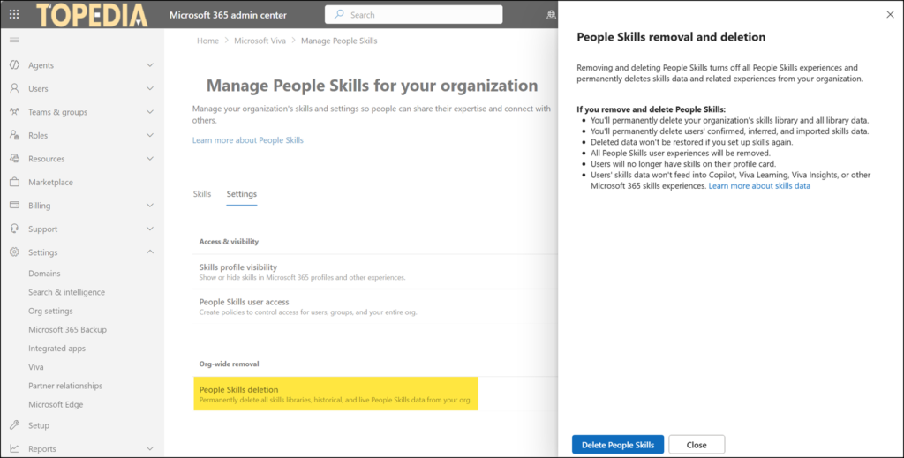The width and height of the screenshot is (904, 458).
Task: Expand the Users chevron
Action: 150,89
